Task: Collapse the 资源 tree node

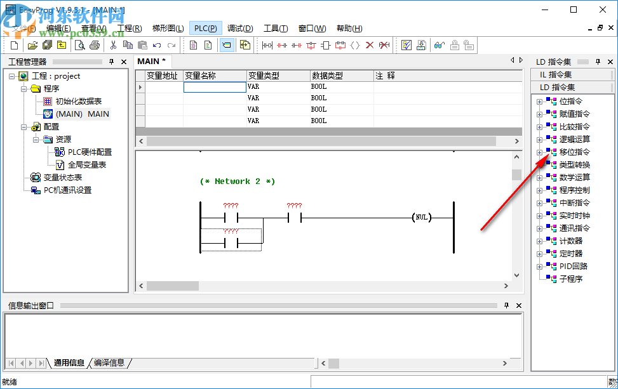Action: pos(36,140)
